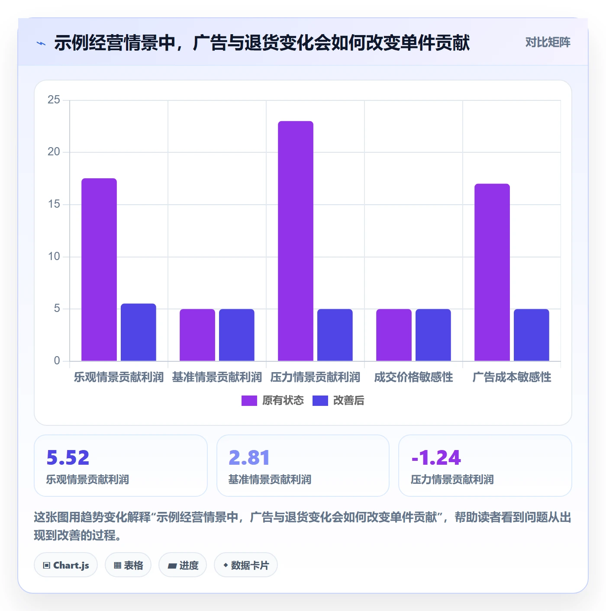Click the x-axis label 成交价格敏感性
The image size is (606, 611).
tap(413, 377)
